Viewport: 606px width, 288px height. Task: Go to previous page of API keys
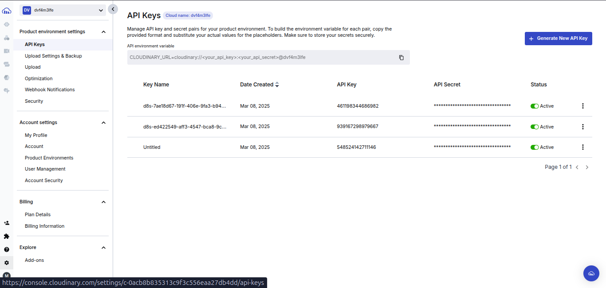click(x=577, y=167)
